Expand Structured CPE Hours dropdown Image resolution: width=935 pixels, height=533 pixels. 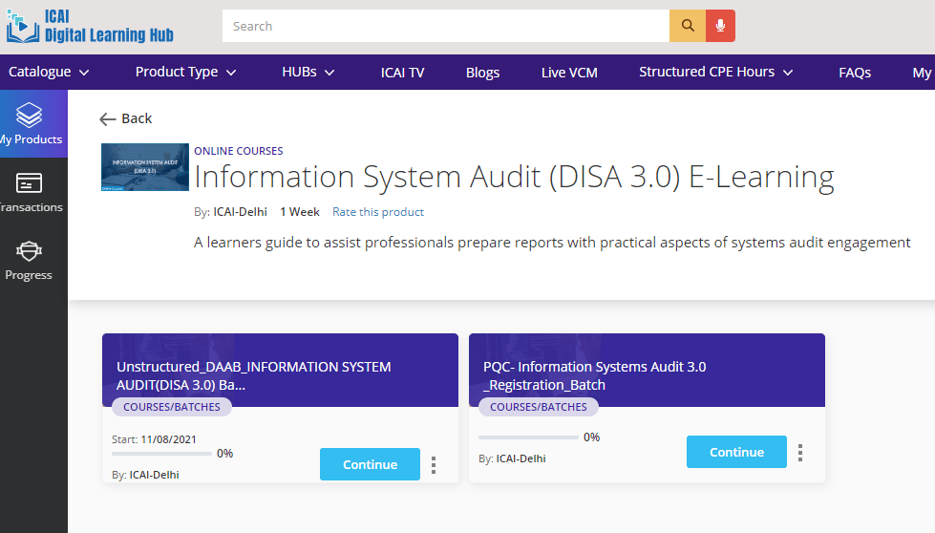(716, 73)
